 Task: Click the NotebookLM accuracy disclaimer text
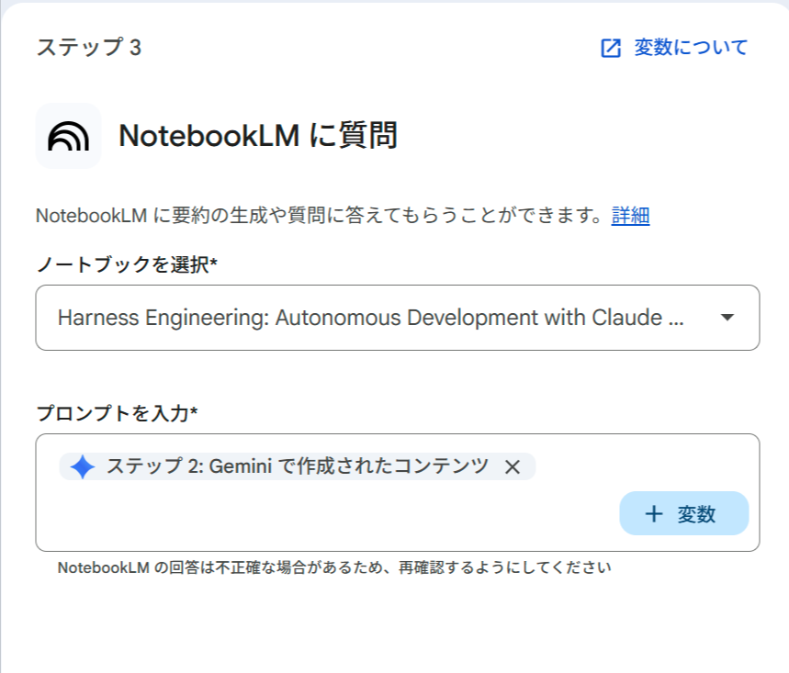pos(334,567)
